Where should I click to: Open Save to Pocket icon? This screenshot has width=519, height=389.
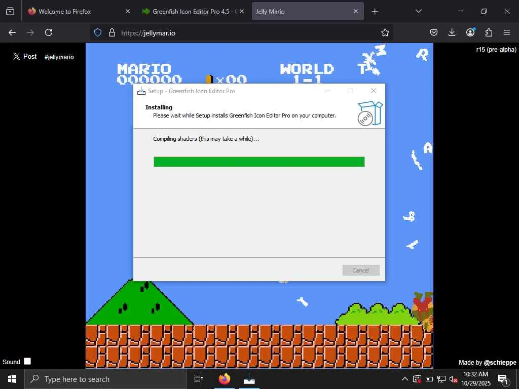pyautogui.click(x=434, y=32)
